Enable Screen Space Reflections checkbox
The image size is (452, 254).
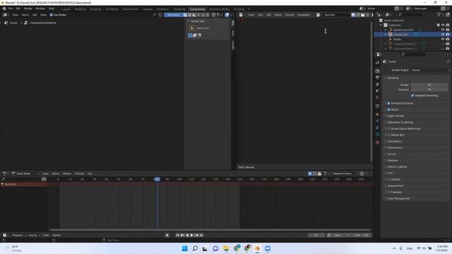pos(388,128)
